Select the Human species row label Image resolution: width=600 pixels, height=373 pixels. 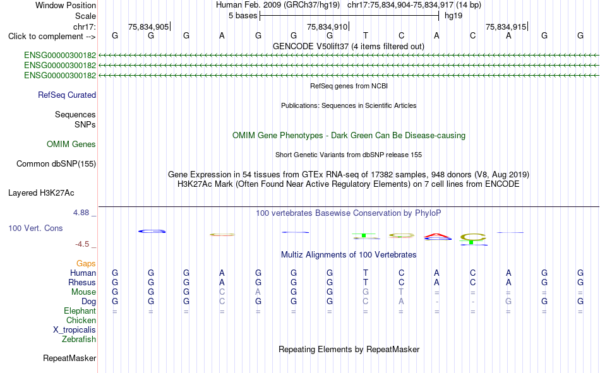pyautogui.click(x=83, y=273)
